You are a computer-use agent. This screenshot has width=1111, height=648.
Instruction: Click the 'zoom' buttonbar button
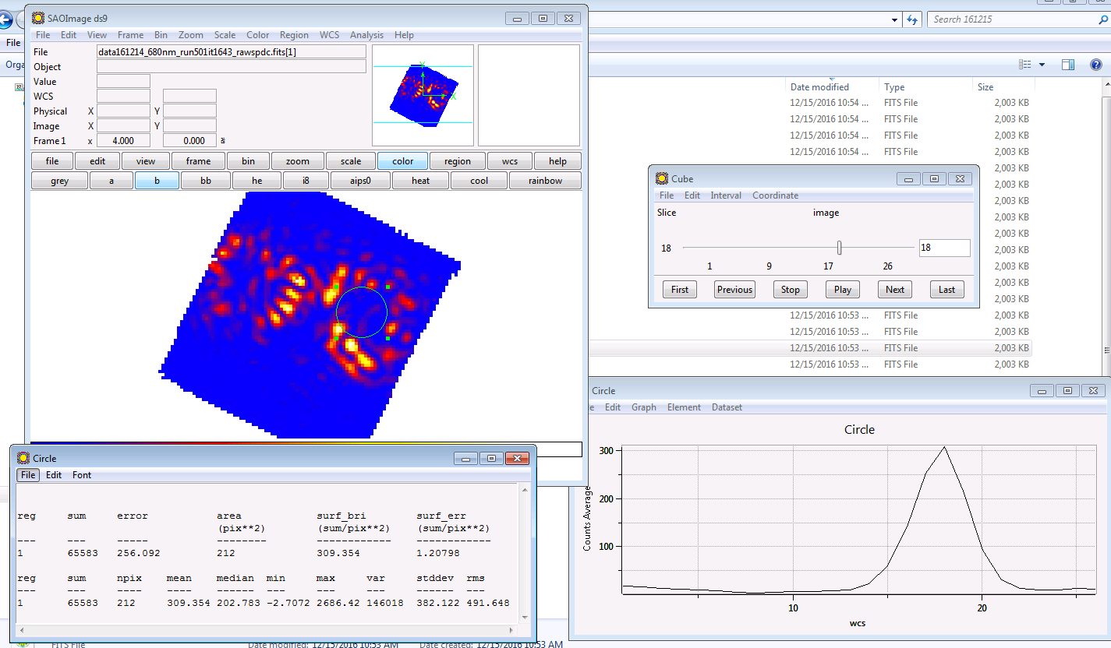297,161
